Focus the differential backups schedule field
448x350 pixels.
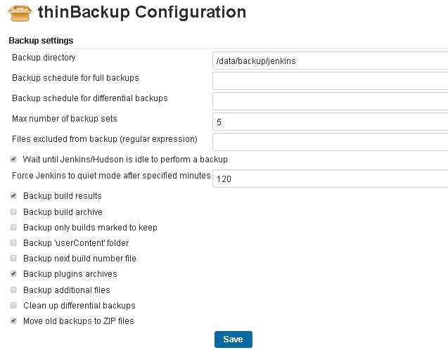pos(331,101)
